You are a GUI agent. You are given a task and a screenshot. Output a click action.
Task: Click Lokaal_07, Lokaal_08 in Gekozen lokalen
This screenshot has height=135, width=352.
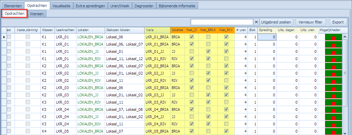[x=124, y=109]
